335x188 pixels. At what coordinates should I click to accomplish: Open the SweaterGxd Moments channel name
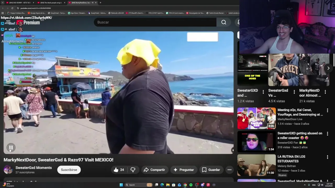coord(33,168)
